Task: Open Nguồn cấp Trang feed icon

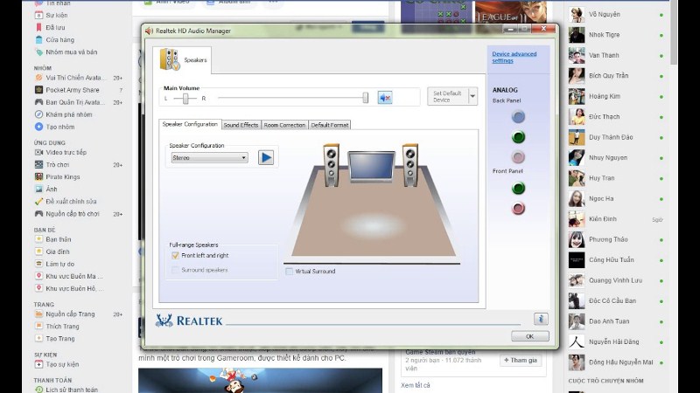Action: pyautogui.click(x=38, y=314)
